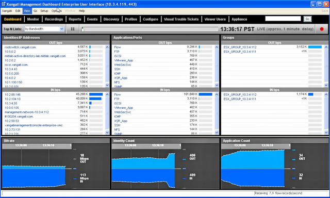This screenshot has height=198, width=330.
Task: Open the Xangati menu
Action: pyautogui.click(x=7, y=11)
